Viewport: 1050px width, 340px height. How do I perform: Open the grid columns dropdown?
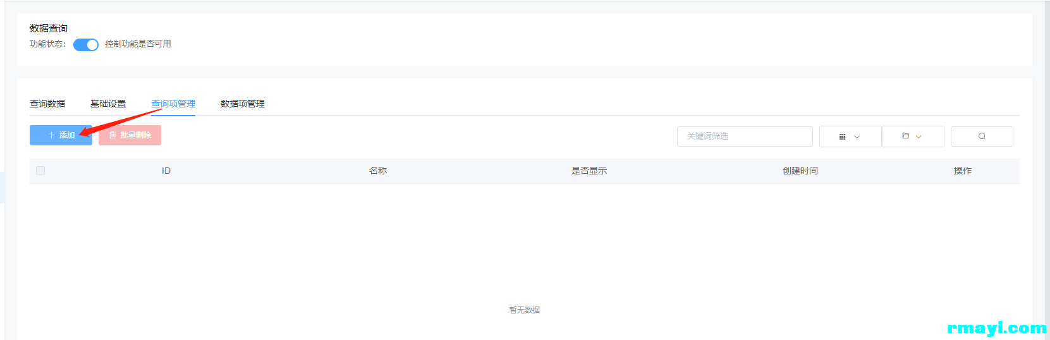[x=850, y=137]
